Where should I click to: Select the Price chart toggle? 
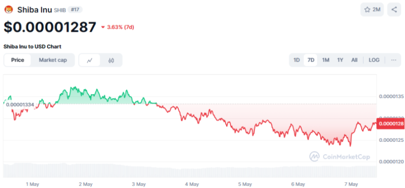coord(17,60)
